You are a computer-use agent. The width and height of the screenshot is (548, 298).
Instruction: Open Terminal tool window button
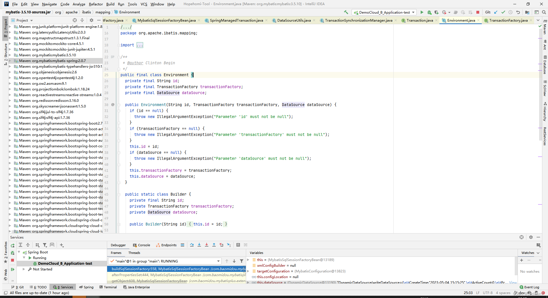[108, 287]
